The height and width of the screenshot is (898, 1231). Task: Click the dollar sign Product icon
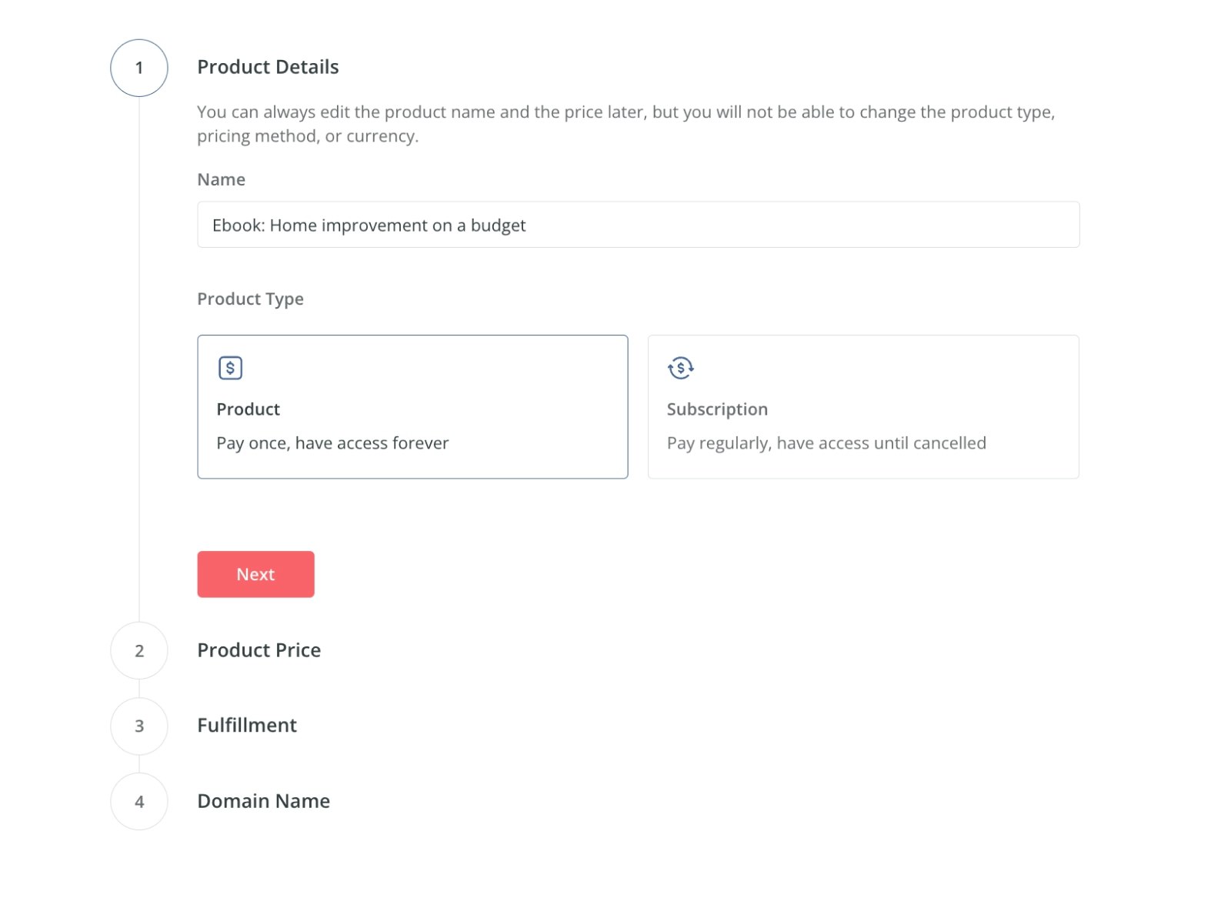(x=230, y=368)
